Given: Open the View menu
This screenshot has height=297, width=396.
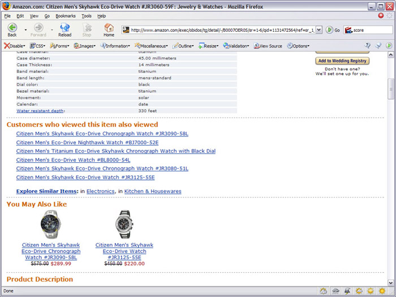Looking at the screenshot, I should pos(34,16).
